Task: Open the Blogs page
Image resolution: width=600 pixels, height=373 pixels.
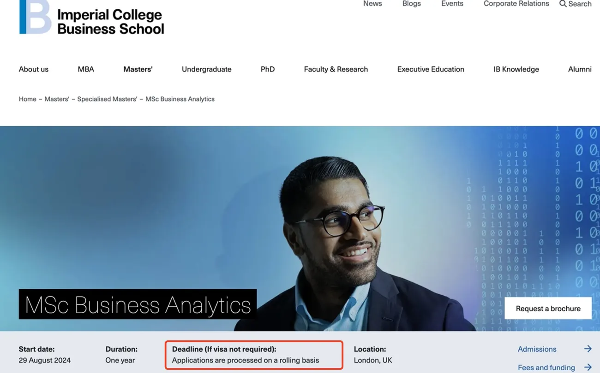Action: pyautogui.click(x=411, y=4)
